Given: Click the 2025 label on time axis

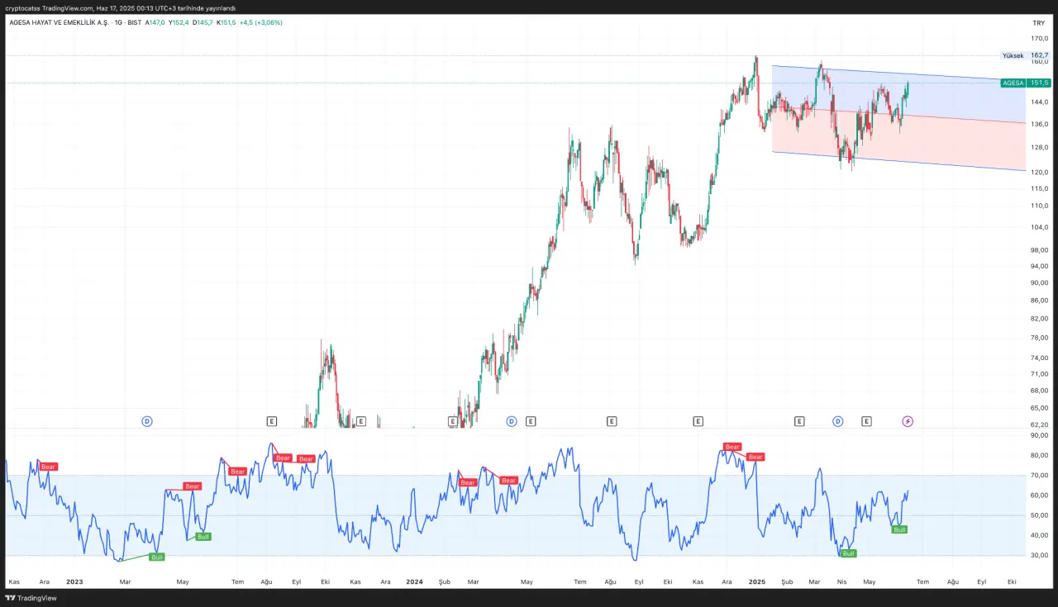Looking at the screenshot, I should 757,581.
